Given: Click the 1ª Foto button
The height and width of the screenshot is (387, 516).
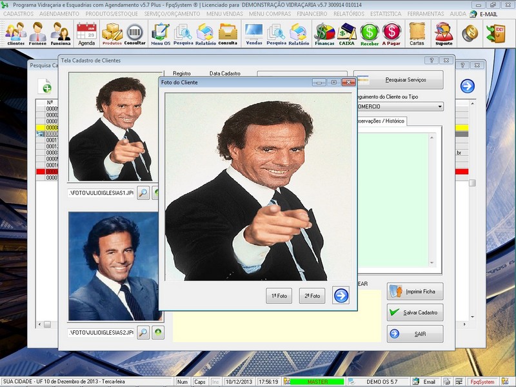Looking at the screenshot, I should [279, 295].
